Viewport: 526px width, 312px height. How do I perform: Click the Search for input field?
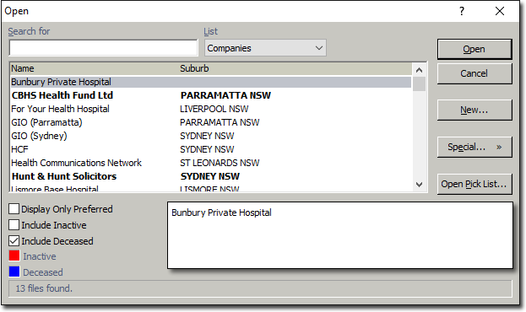click(103, 48)
